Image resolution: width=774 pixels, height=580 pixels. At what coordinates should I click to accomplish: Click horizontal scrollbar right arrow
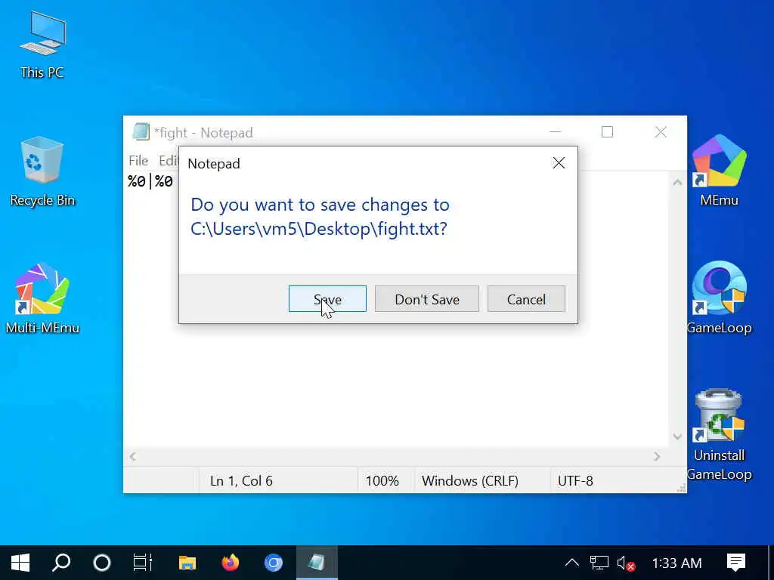(x=657, y=457)
